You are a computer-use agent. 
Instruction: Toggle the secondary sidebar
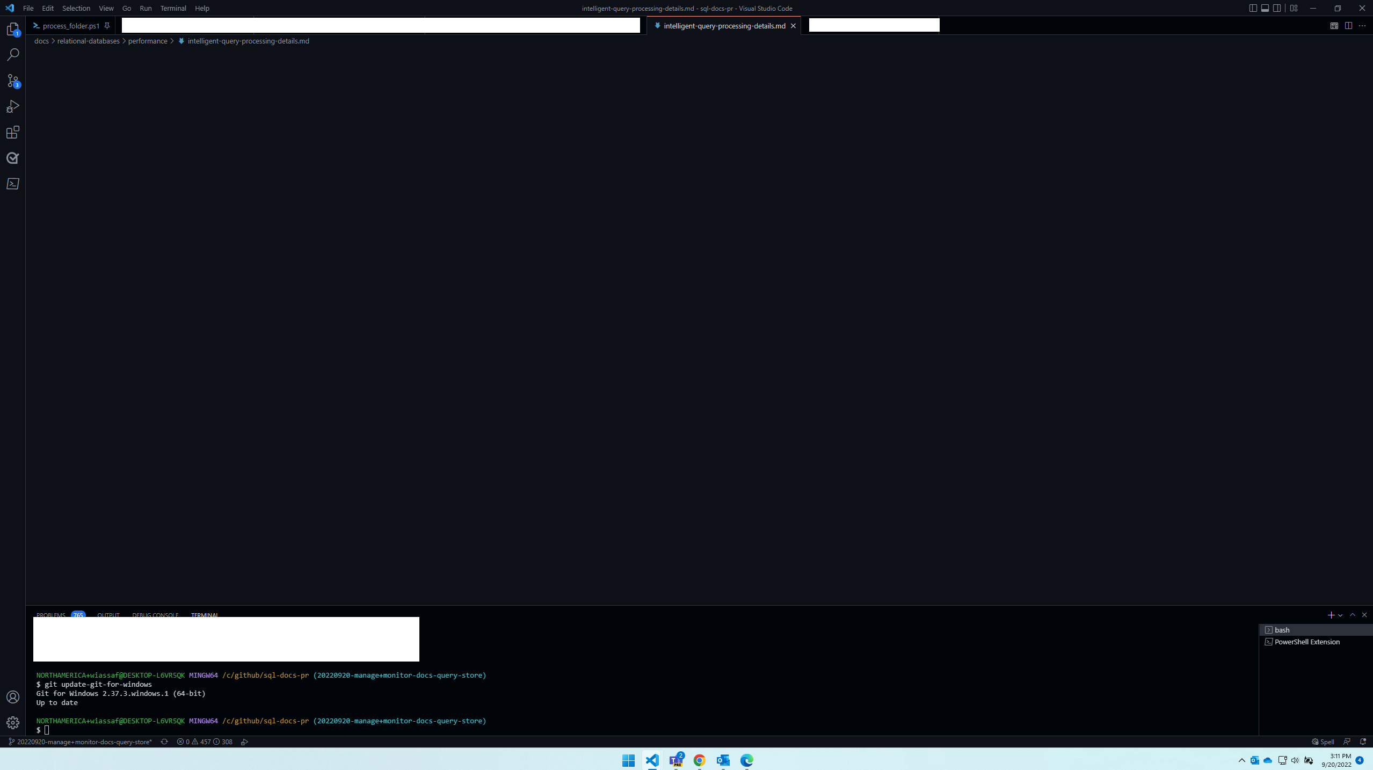tap(1276, 8)
